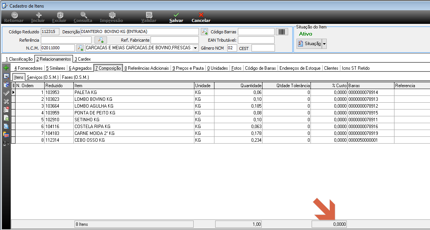
Task: Switch to Serviços (O.S.M.) sub-tab
Action: point(43,77)
